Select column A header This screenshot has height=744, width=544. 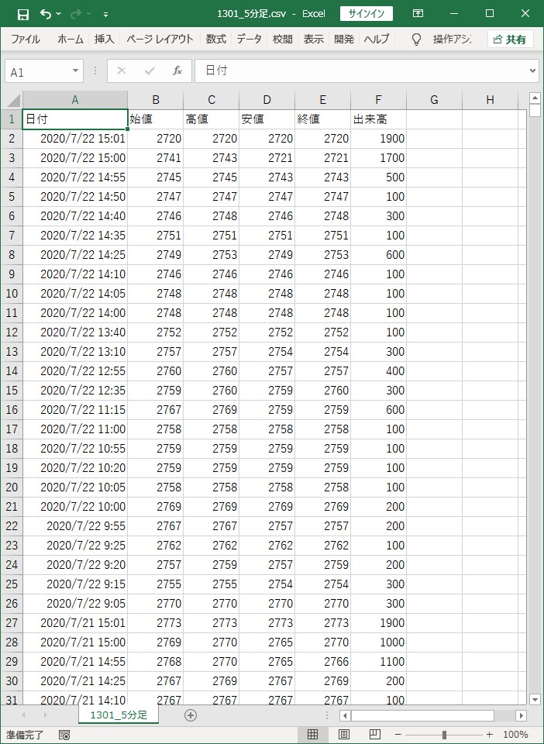point(75,100)
